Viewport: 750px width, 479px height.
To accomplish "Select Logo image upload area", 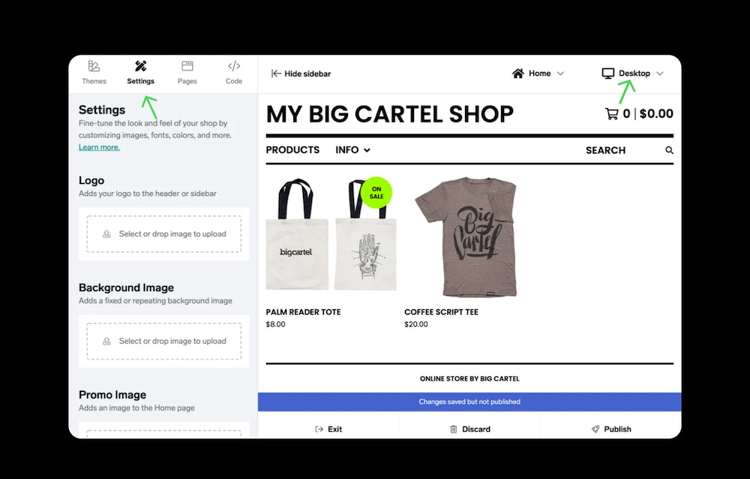I will pyautogui.click(x=164, y=233).
